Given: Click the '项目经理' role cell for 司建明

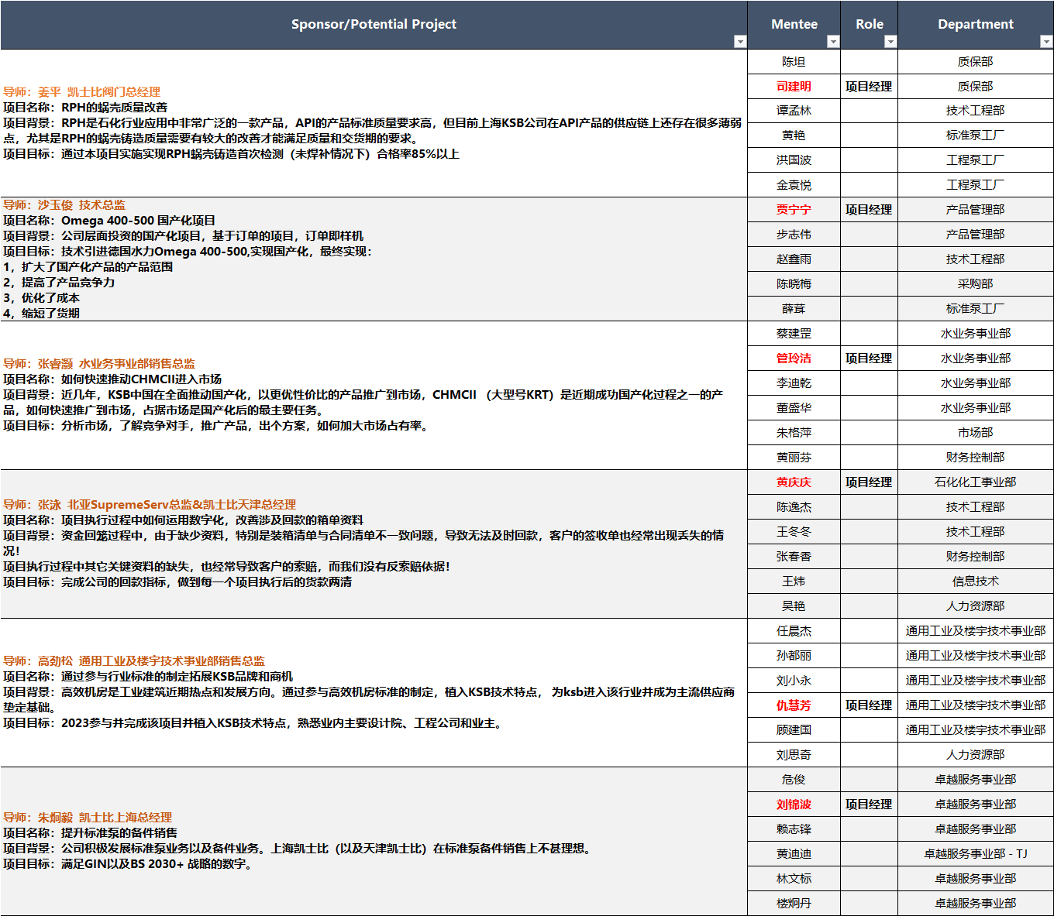Looking at the screenshot, I should (x=869, y=87).
